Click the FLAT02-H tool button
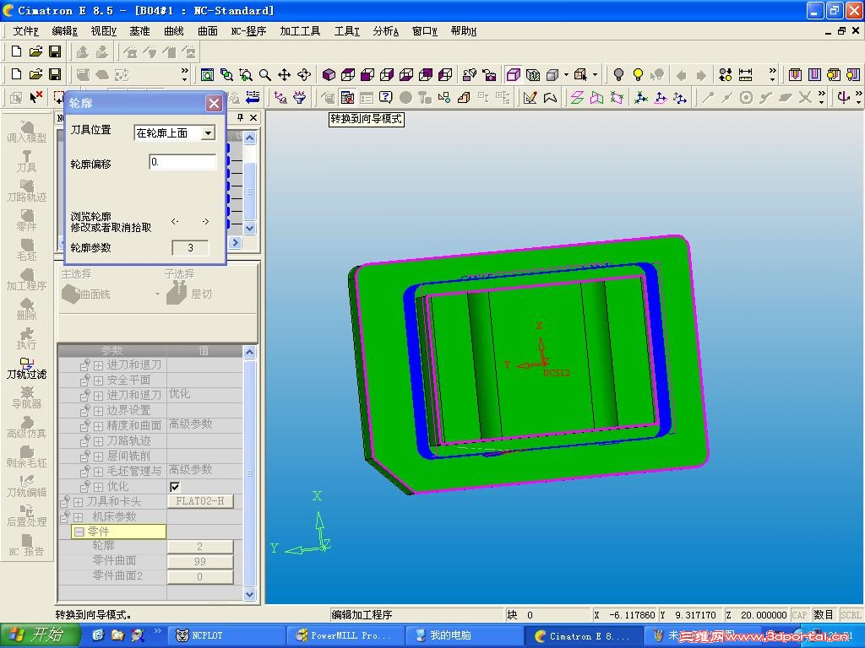This screenshot has width=865, height=648. coord(200,501)
